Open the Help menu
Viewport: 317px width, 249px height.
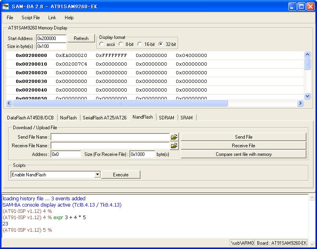(x=69, y=18)
